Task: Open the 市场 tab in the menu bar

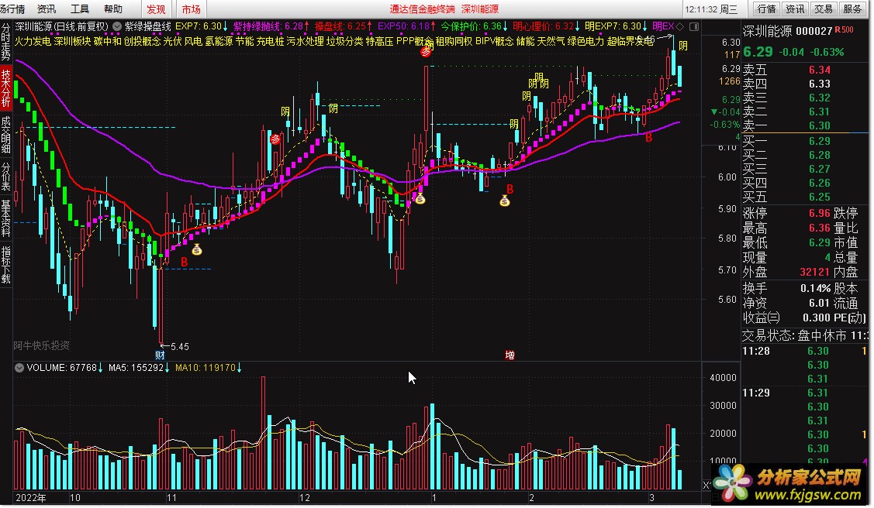Action: (192, 9)
